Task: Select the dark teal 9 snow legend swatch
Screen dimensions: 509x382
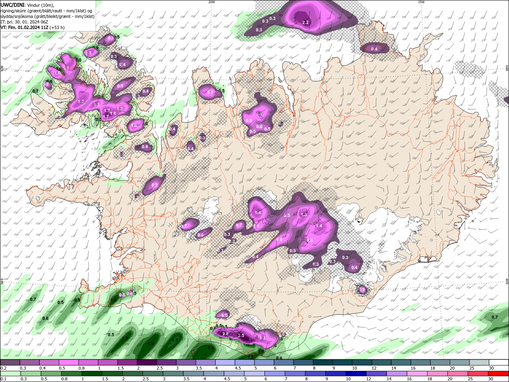Action: tap(342, 363)
